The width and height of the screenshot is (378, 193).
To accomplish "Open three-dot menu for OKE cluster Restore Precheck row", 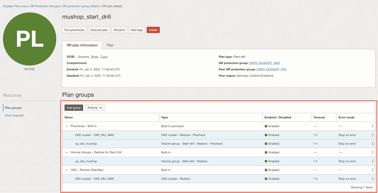I will [x=373, y=135].
